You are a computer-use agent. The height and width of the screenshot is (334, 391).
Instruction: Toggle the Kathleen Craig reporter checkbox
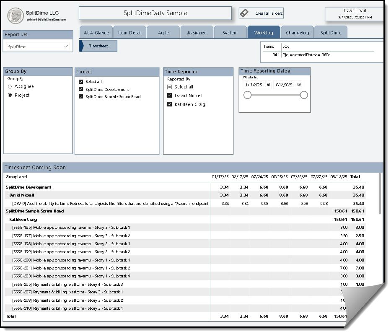click(170, 104)
